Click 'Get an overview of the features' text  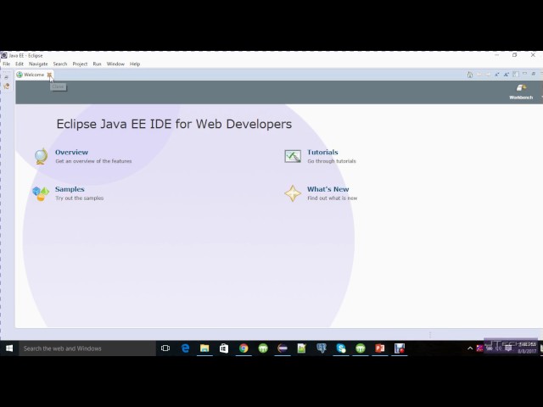pos(93,161)
